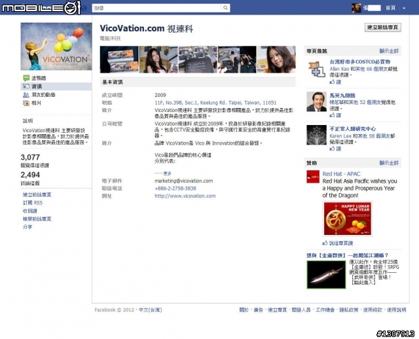This screenshot has width=419, height=339.
Task: Open footer 使用說明 help link
Action: click(397, 310)
